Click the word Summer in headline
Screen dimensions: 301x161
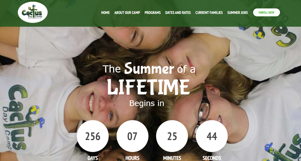[149, 68]
